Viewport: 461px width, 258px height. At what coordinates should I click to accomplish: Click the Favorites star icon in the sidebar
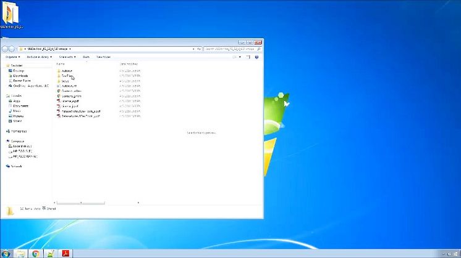8,66
